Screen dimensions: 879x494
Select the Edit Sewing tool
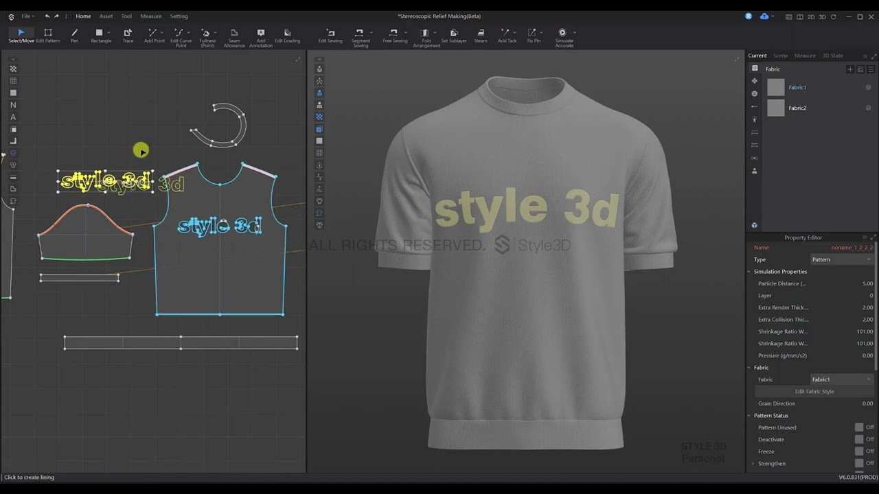(x=330, y=36)
